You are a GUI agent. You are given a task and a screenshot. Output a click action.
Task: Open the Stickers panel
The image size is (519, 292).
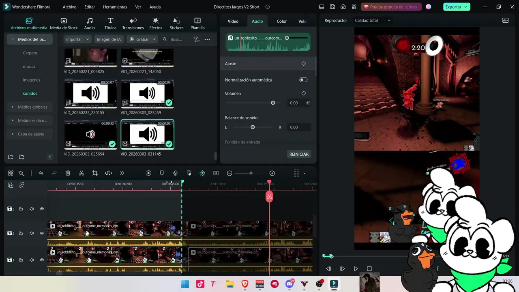click(x=176, y=24)
